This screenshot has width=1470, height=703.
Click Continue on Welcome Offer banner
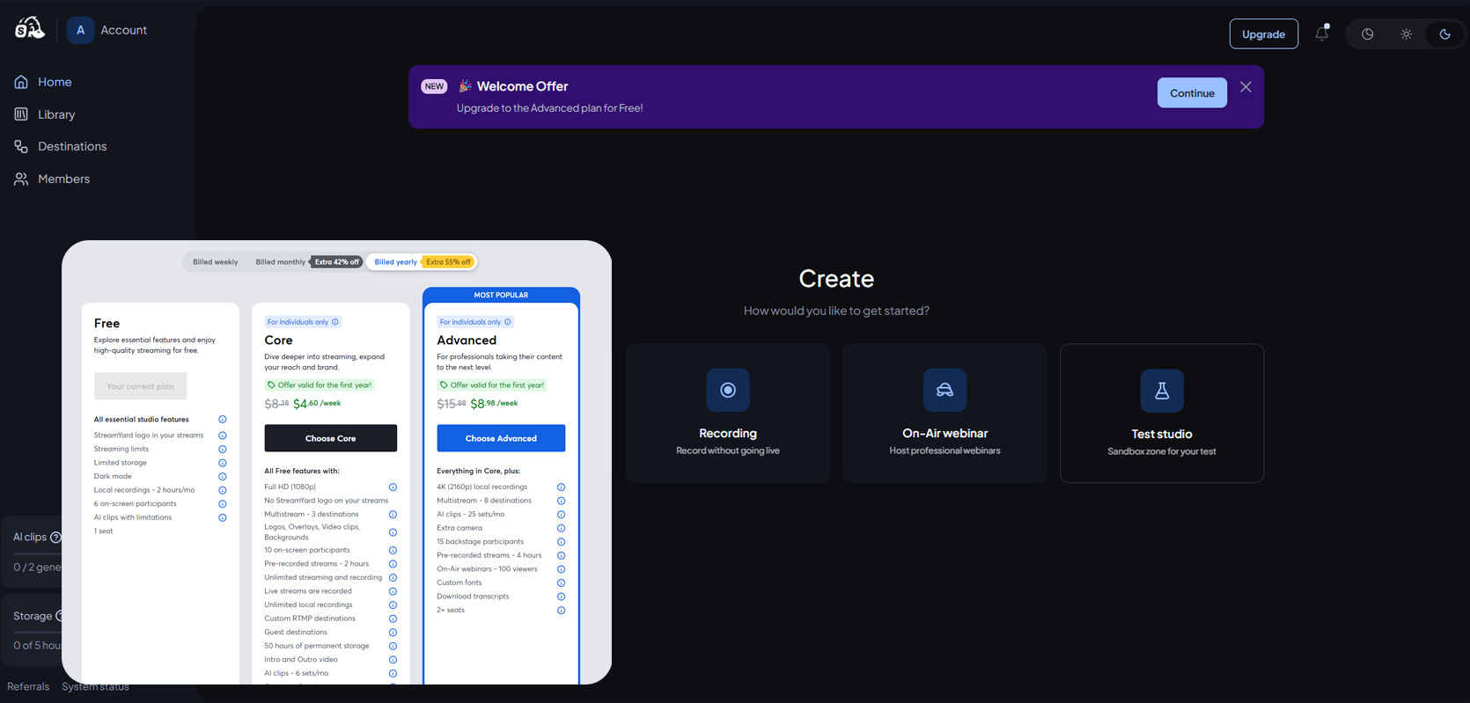[1192, 93]
